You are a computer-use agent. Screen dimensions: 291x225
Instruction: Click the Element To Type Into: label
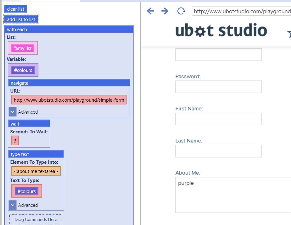(x=34, y=162)
